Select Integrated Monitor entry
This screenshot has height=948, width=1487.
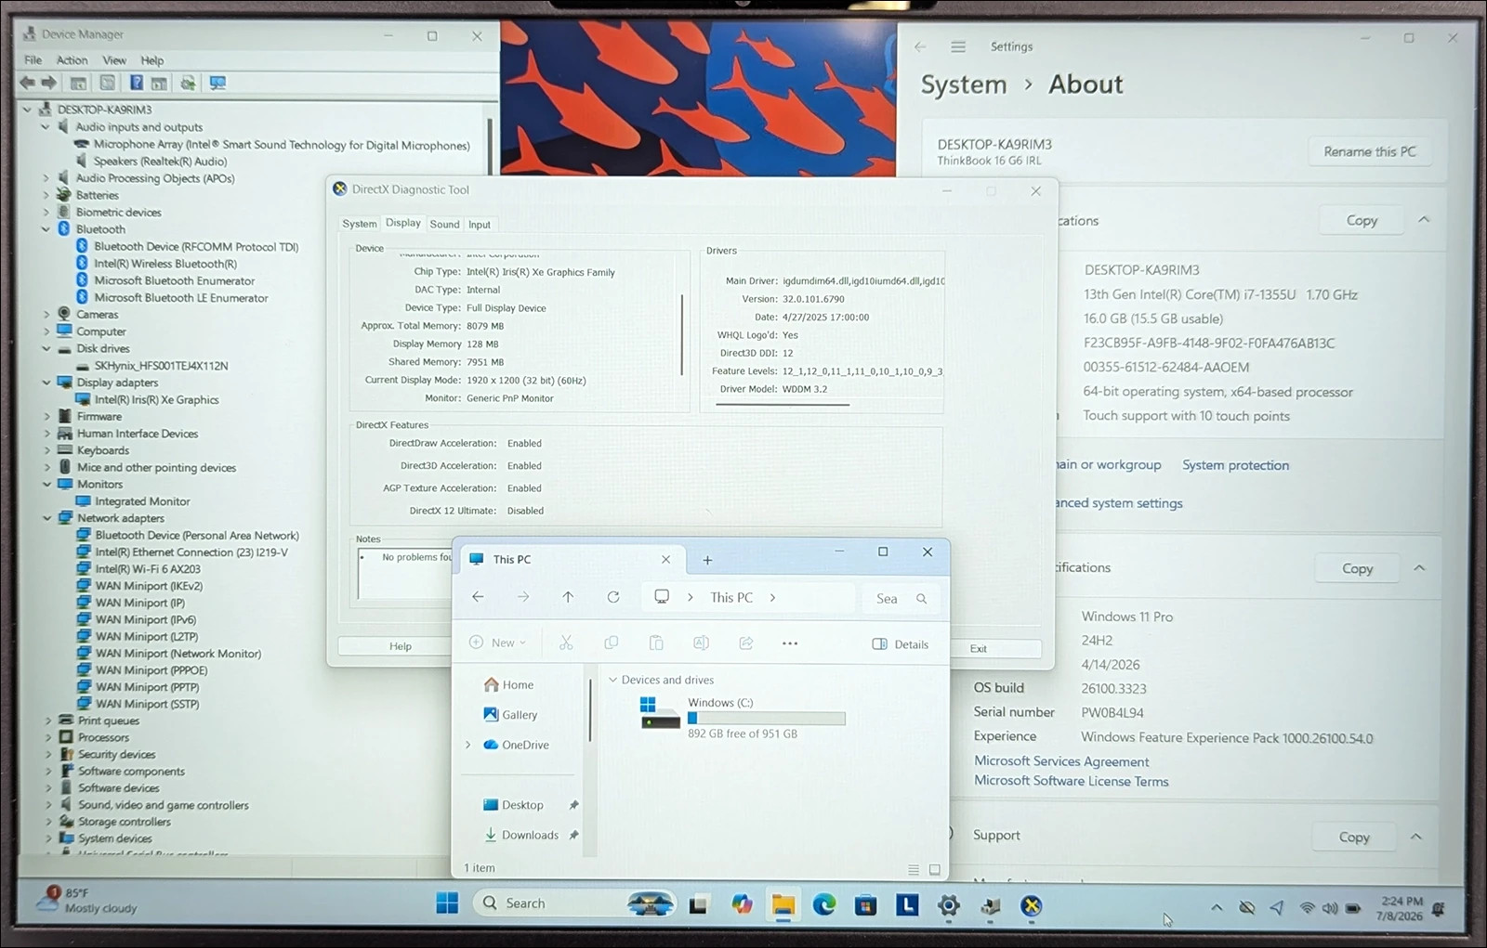[142, 501]
